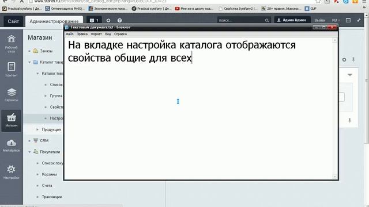This screenshot has width=369, height=207.
Task: Open the Оптимизация в MySQ bookmark
Action: (x=64, y=9)
